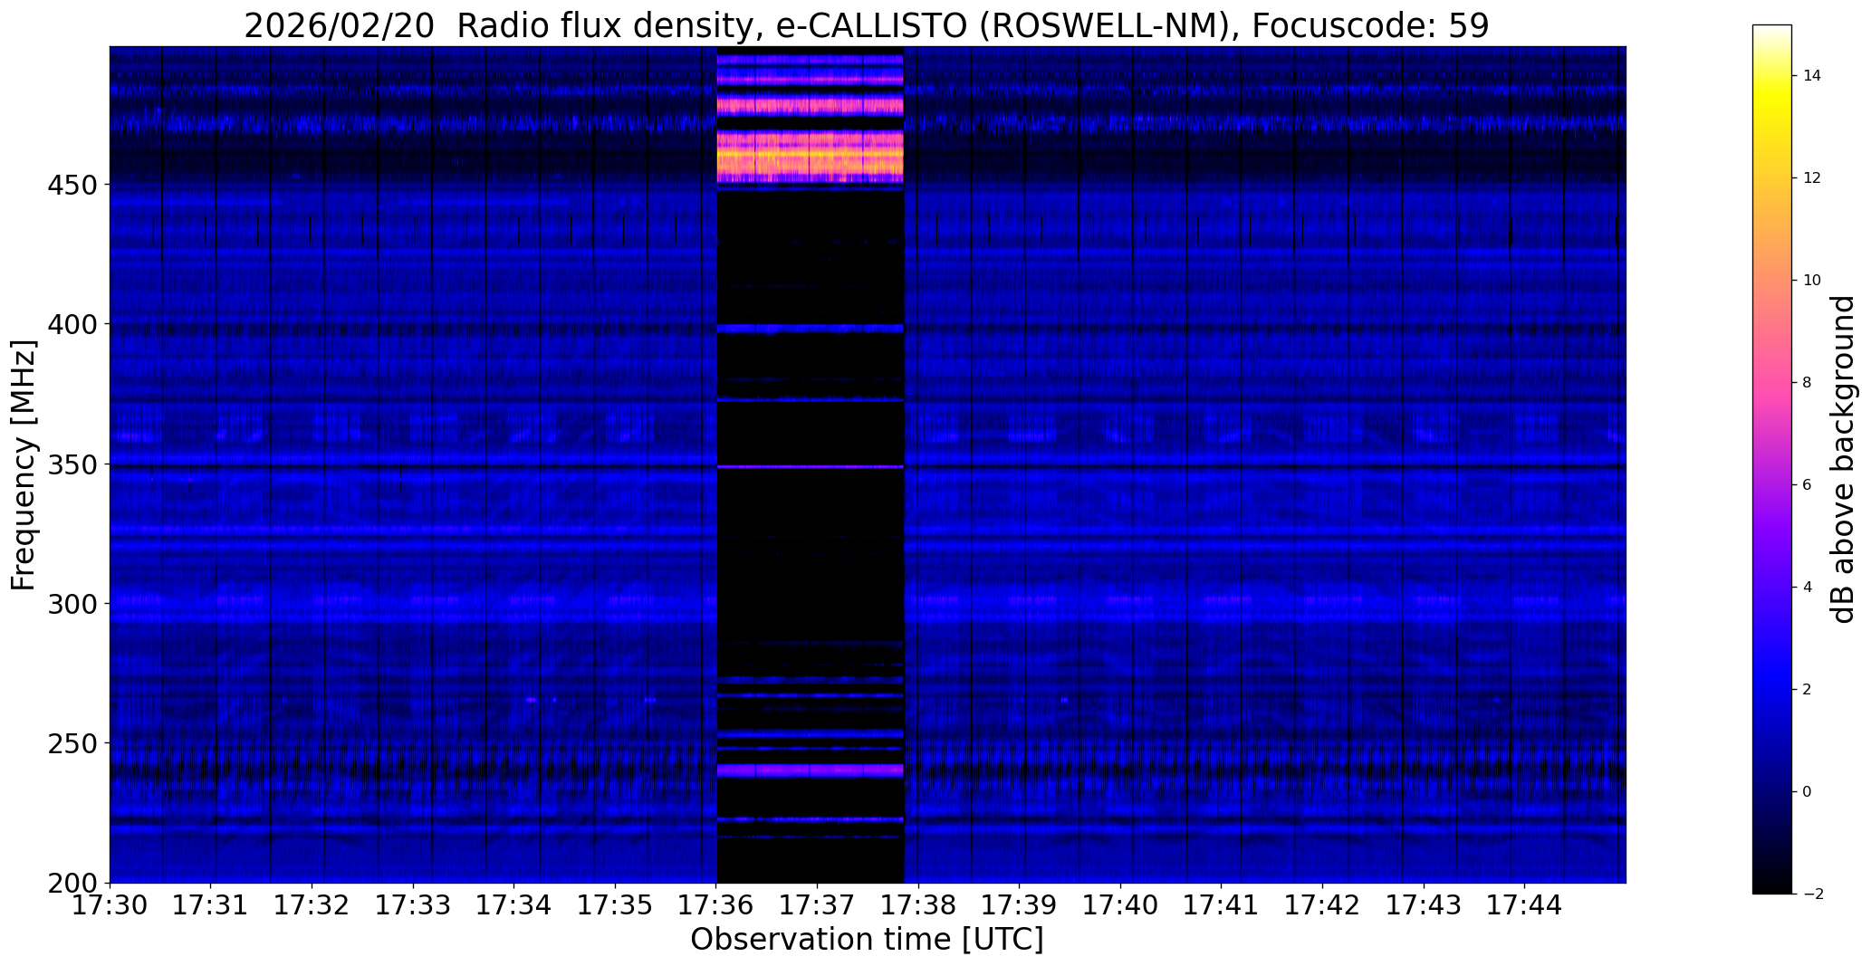Click the 17:34 time tick label
This screenshot has height=966, width=1871.
(514, 905)
